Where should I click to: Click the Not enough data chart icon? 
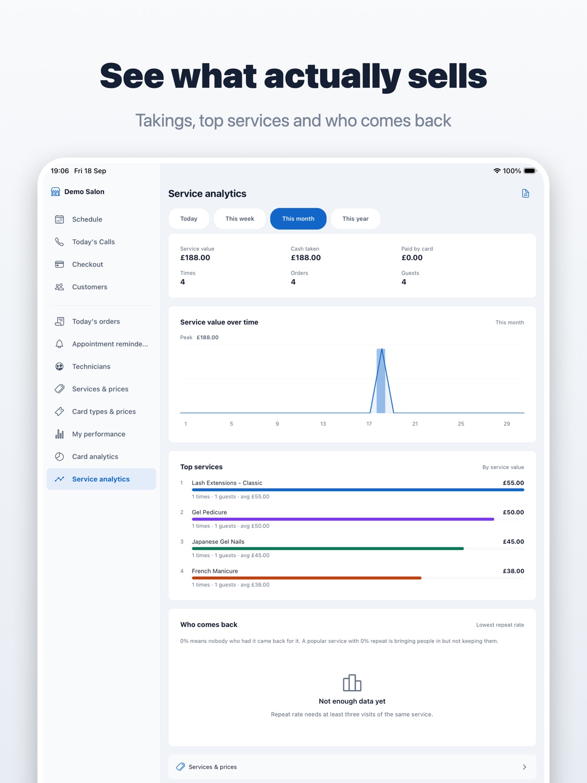tap(352, 682)
